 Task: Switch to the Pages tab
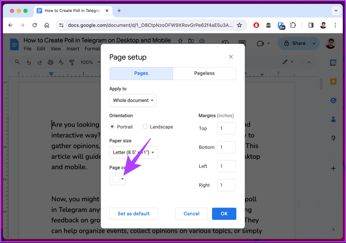click(141, 73)
